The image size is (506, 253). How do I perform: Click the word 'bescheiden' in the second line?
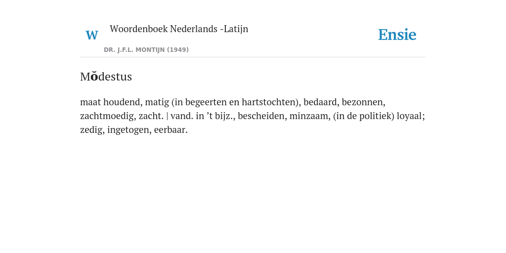[x=261, y=116]
